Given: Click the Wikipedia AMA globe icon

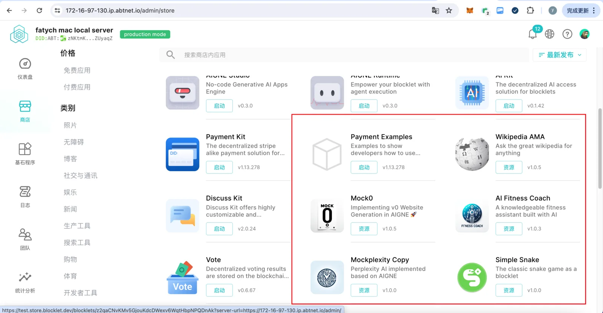Looking at the screenshot, I should [x=472, y=154].
